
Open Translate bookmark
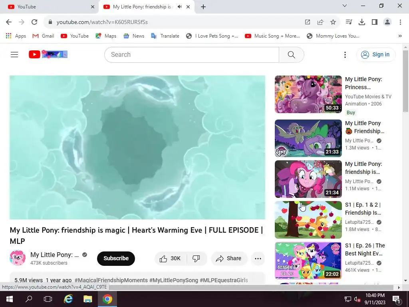coord(165,36)
